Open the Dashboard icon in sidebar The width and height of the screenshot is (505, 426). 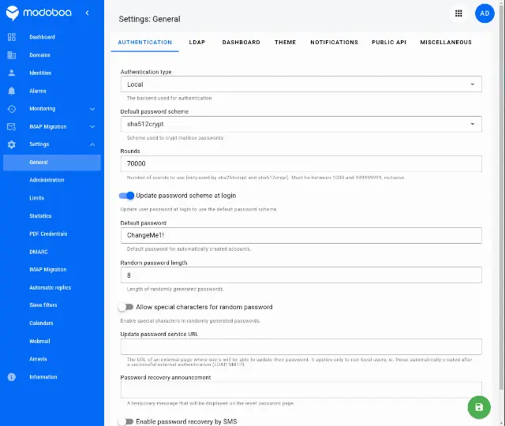[x=12, y=37]
